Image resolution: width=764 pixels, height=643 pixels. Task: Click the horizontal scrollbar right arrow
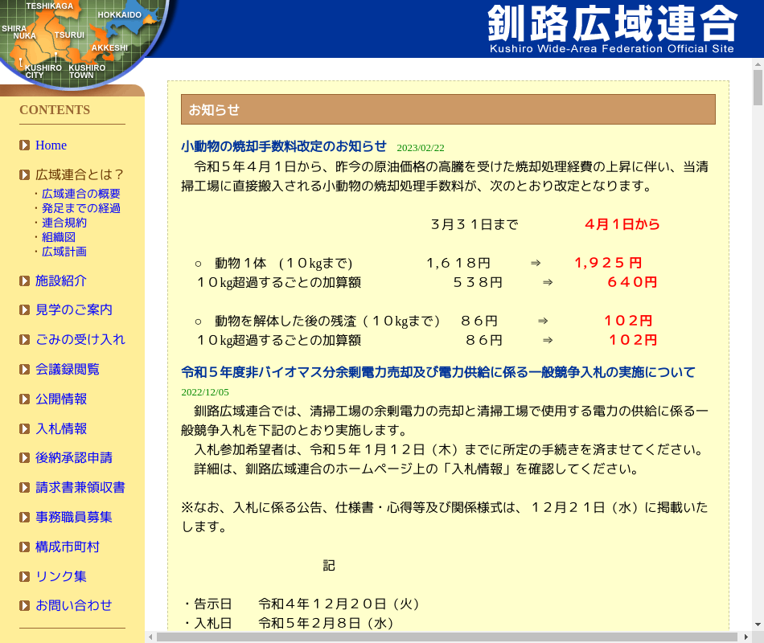745,637
